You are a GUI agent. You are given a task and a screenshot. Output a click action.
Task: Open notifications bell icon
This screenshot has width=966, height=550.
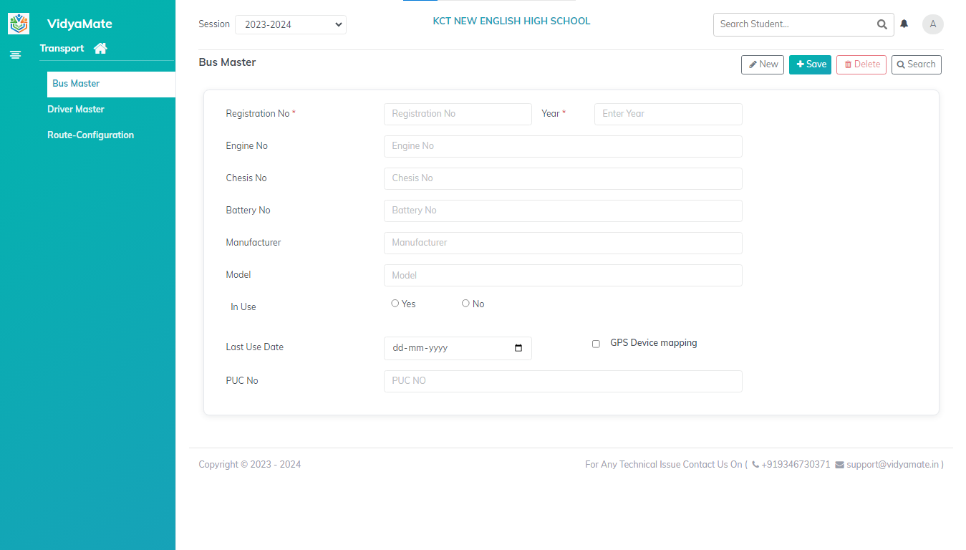(904, 24)
